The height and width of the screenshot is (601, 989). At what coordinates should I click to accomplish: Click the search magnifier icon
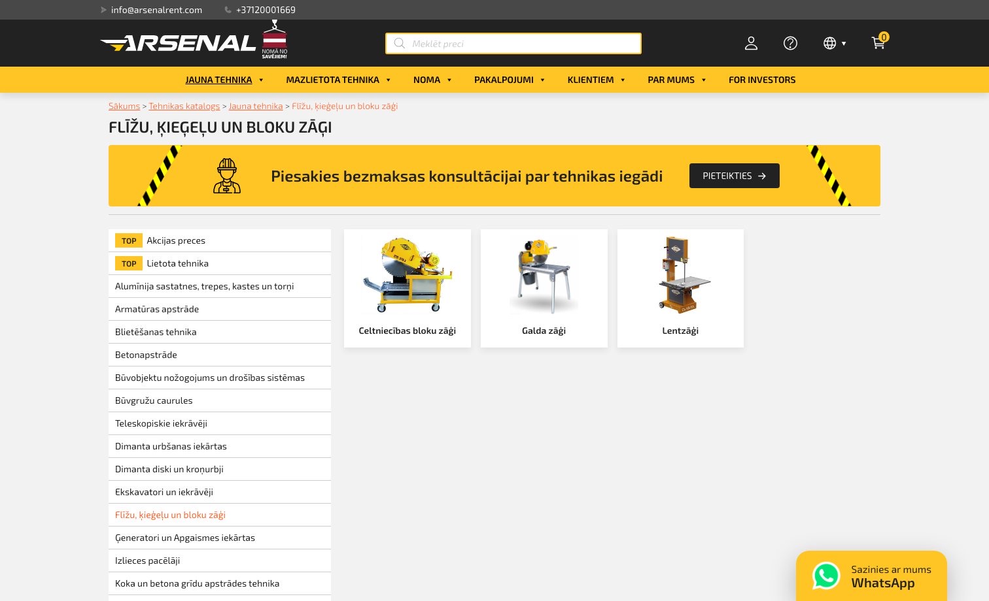[400, 43]
